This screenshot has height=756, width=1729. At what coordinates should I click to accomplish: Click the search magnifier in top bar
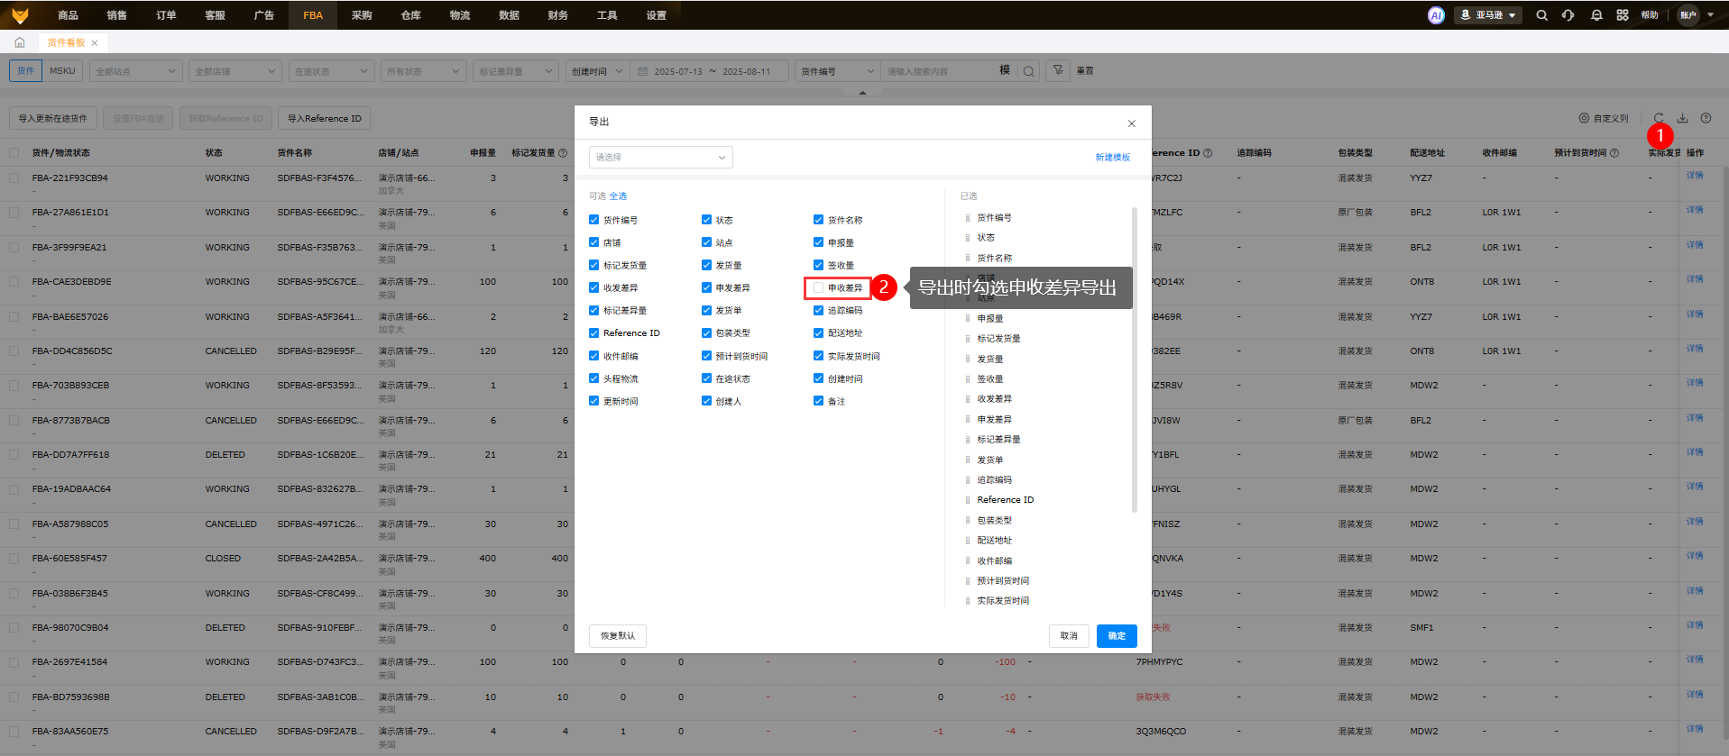pyautogui.click(x=1542, y=15)
